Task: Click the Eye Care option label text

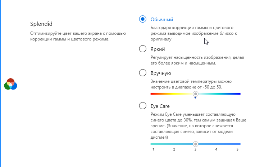Action: tap(160, 106)
